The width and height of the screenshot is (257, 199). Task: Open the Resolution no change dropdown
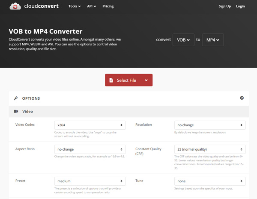(210, 125)
